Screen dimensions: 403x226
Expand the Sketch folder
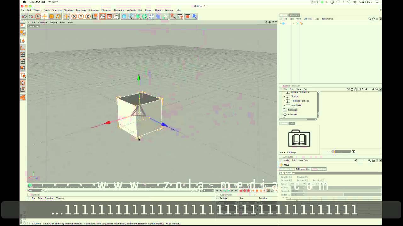(284, 96)
